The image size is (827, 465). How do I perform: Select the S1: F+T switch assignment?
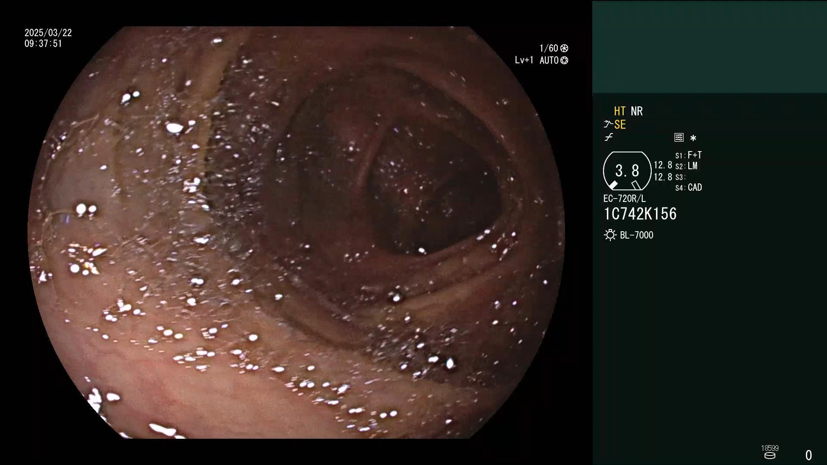point(688,155)
